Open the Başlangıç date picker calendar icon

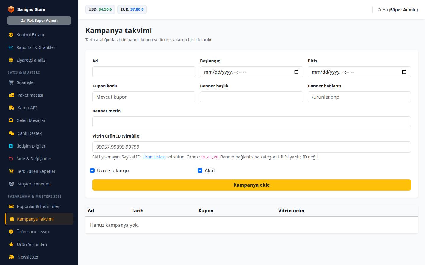[x=296, y=72]
